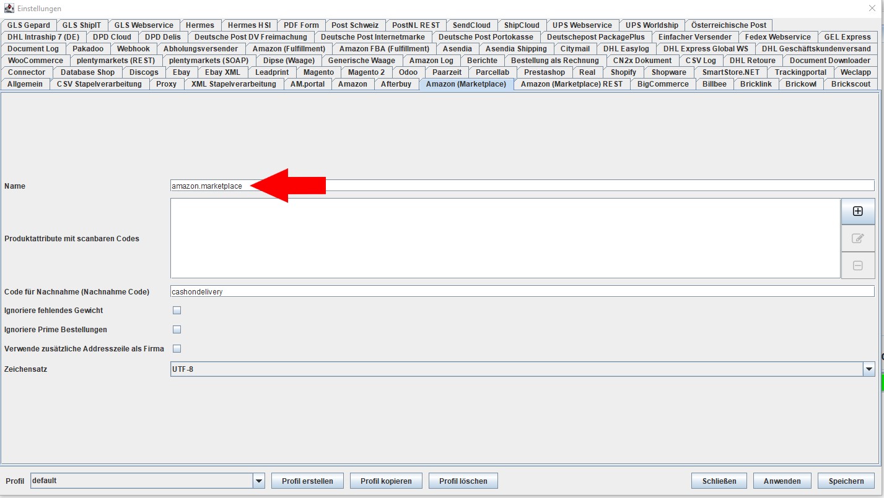
Task: Open the Zeichensatz UTF-8 dropdown
Action: point(522,369)
